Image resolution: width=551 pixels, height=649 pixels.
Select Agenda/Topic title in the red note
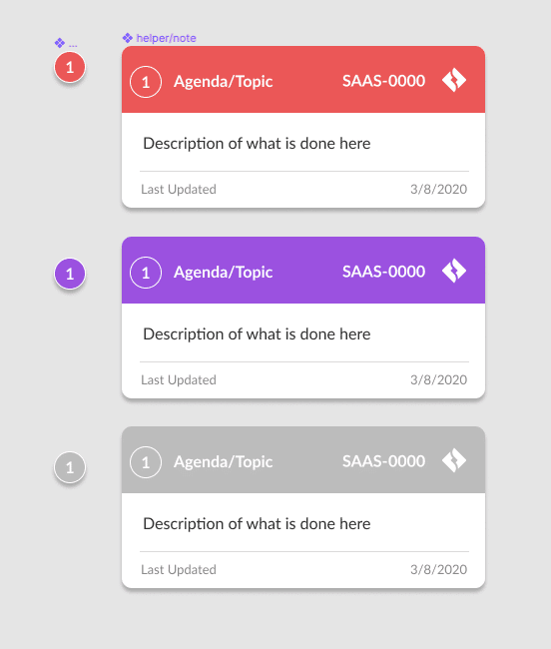coord(223,82)
